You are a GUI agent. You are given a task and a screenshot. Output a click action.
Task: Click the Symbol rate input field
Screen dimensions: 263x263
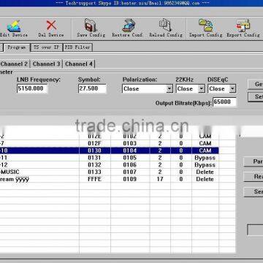pos(92,88)
